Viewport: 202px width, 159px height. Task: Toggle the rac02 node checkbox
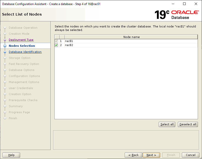56,45
